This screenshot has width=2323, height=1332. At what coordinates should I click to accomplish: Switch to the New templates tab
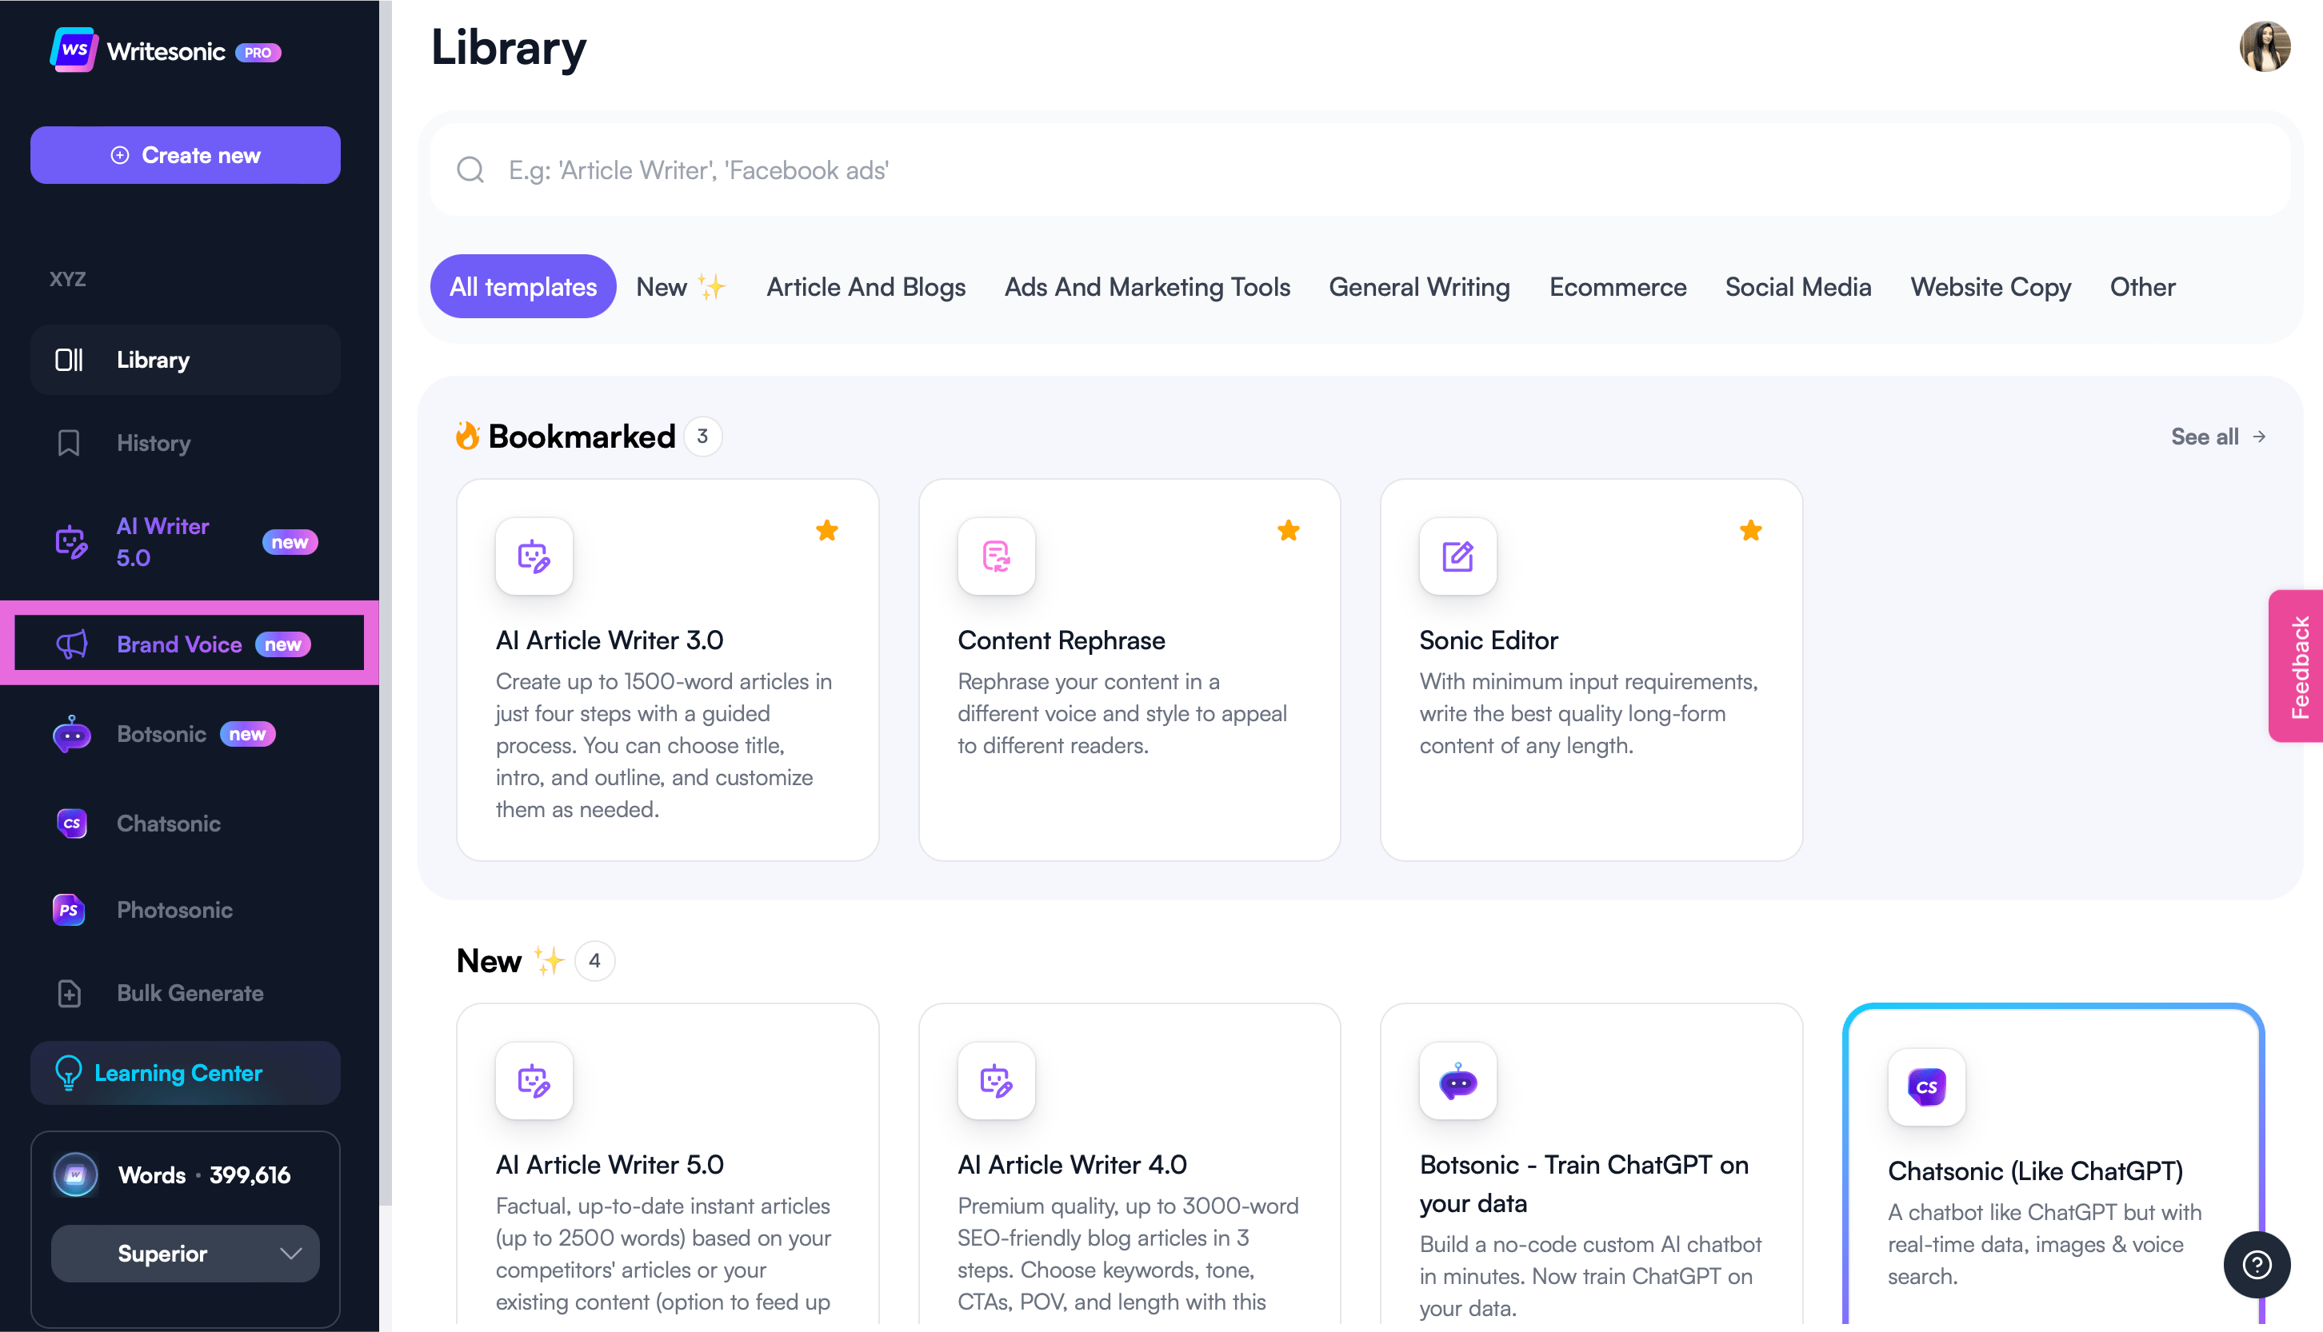point(681,286)
